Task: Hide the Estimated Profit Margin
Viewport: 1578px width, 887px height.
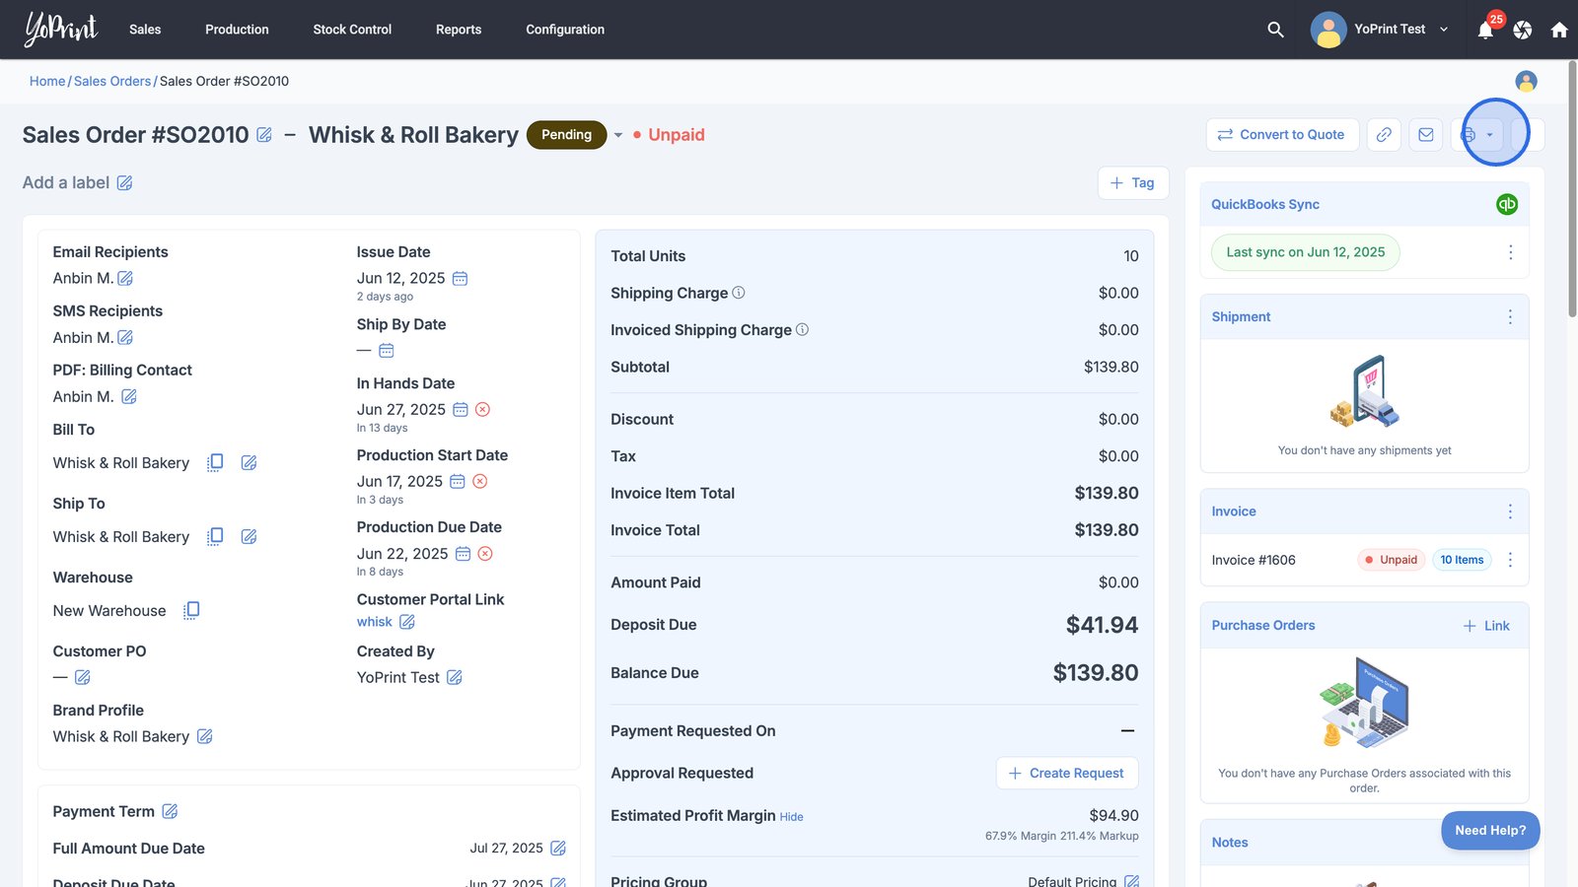Action: pos(791,817)
